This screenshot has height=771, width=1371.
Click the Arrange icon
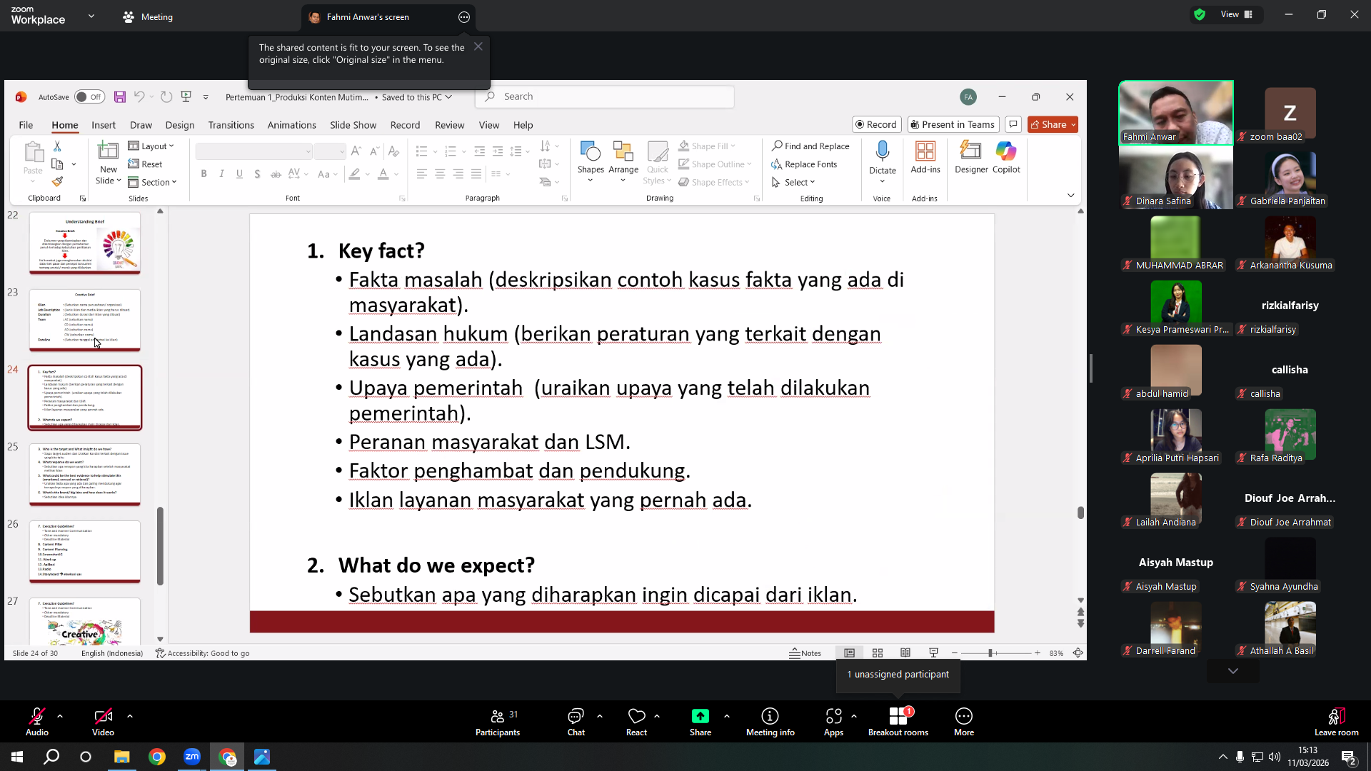pos(623,151)
